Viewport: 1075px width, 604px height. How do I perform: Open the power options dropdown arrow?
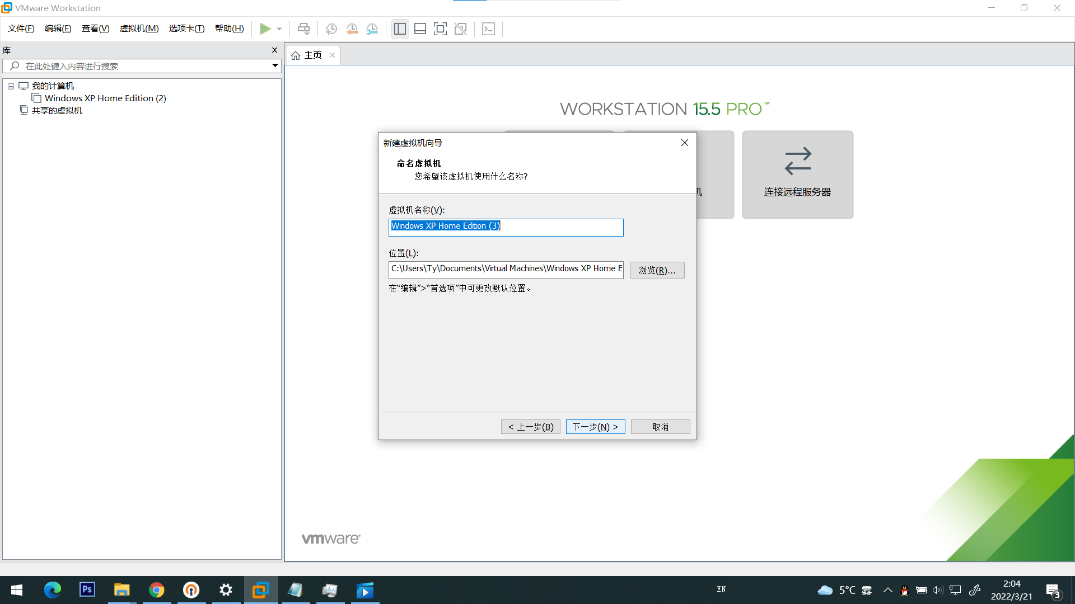[279, 29]
